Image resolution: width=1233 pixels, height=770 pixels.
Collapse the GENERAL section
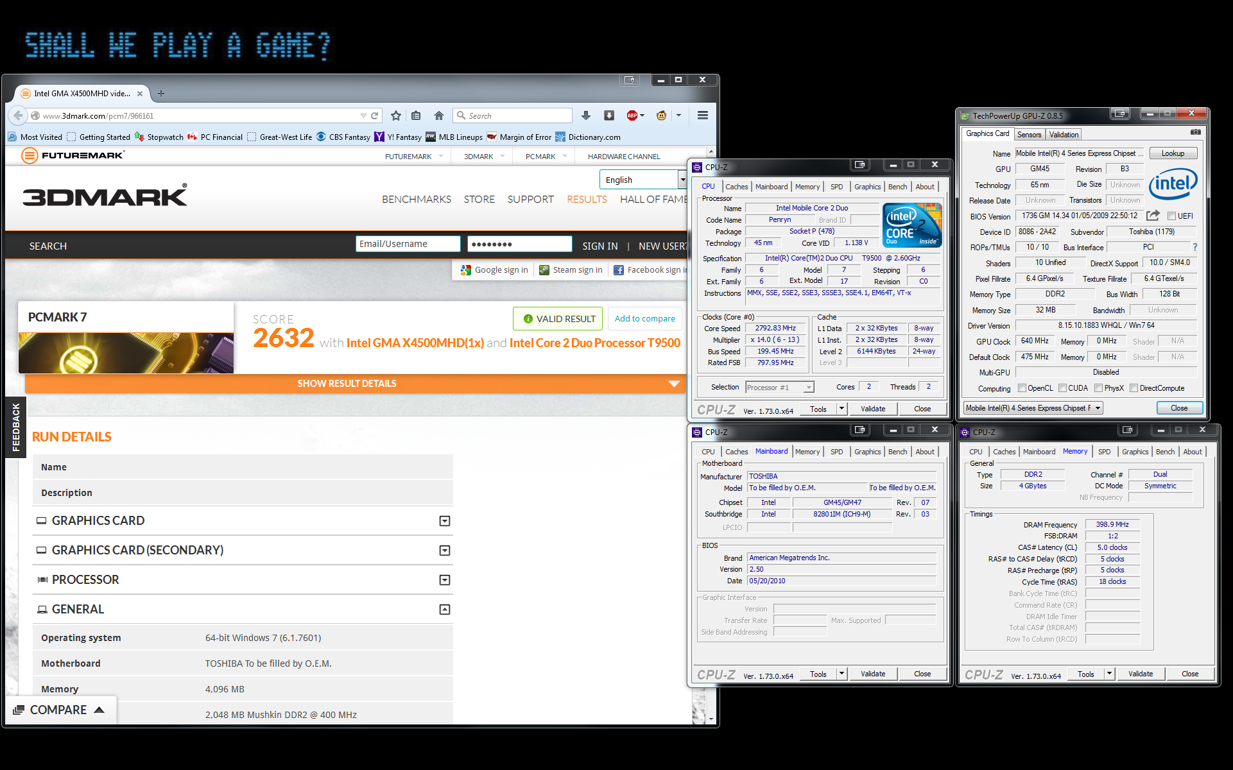tap(444, 610)
